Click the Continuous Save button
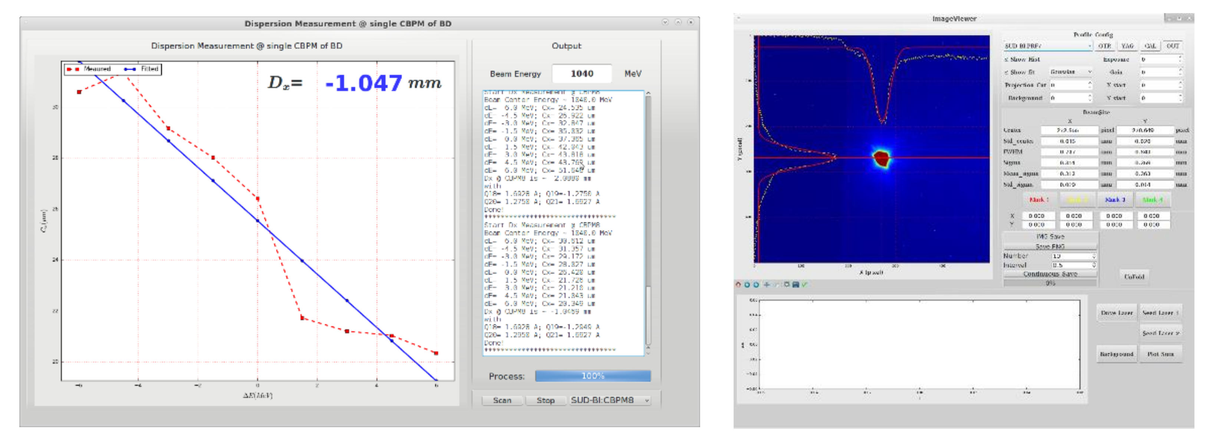 (x=1050, y=274)
